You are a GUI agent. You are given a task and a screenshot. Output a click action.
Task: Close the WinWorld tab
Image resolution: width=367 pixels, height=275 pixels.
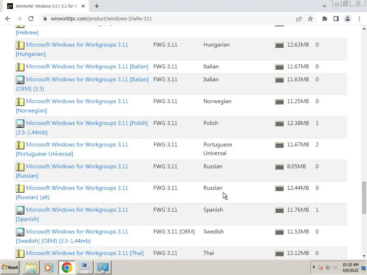[83, 6]
